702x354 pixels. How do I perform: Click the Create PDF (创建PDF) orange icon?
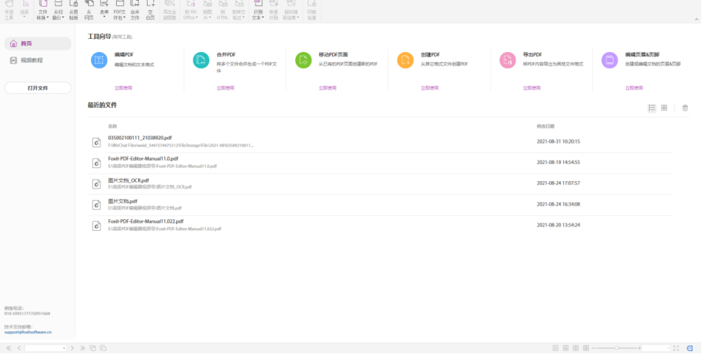[405, 60]
